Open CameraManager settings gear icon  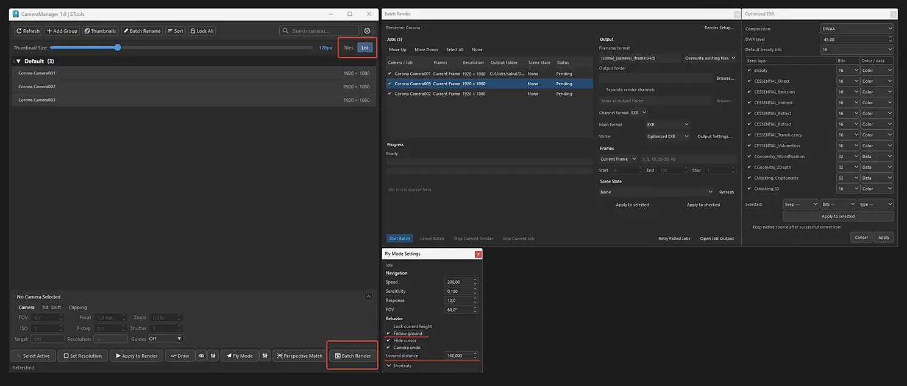coord(367,31)
